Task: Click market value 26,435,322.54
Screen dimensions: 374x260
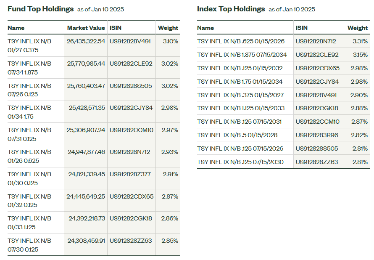Action: click(x=86, y=41)
